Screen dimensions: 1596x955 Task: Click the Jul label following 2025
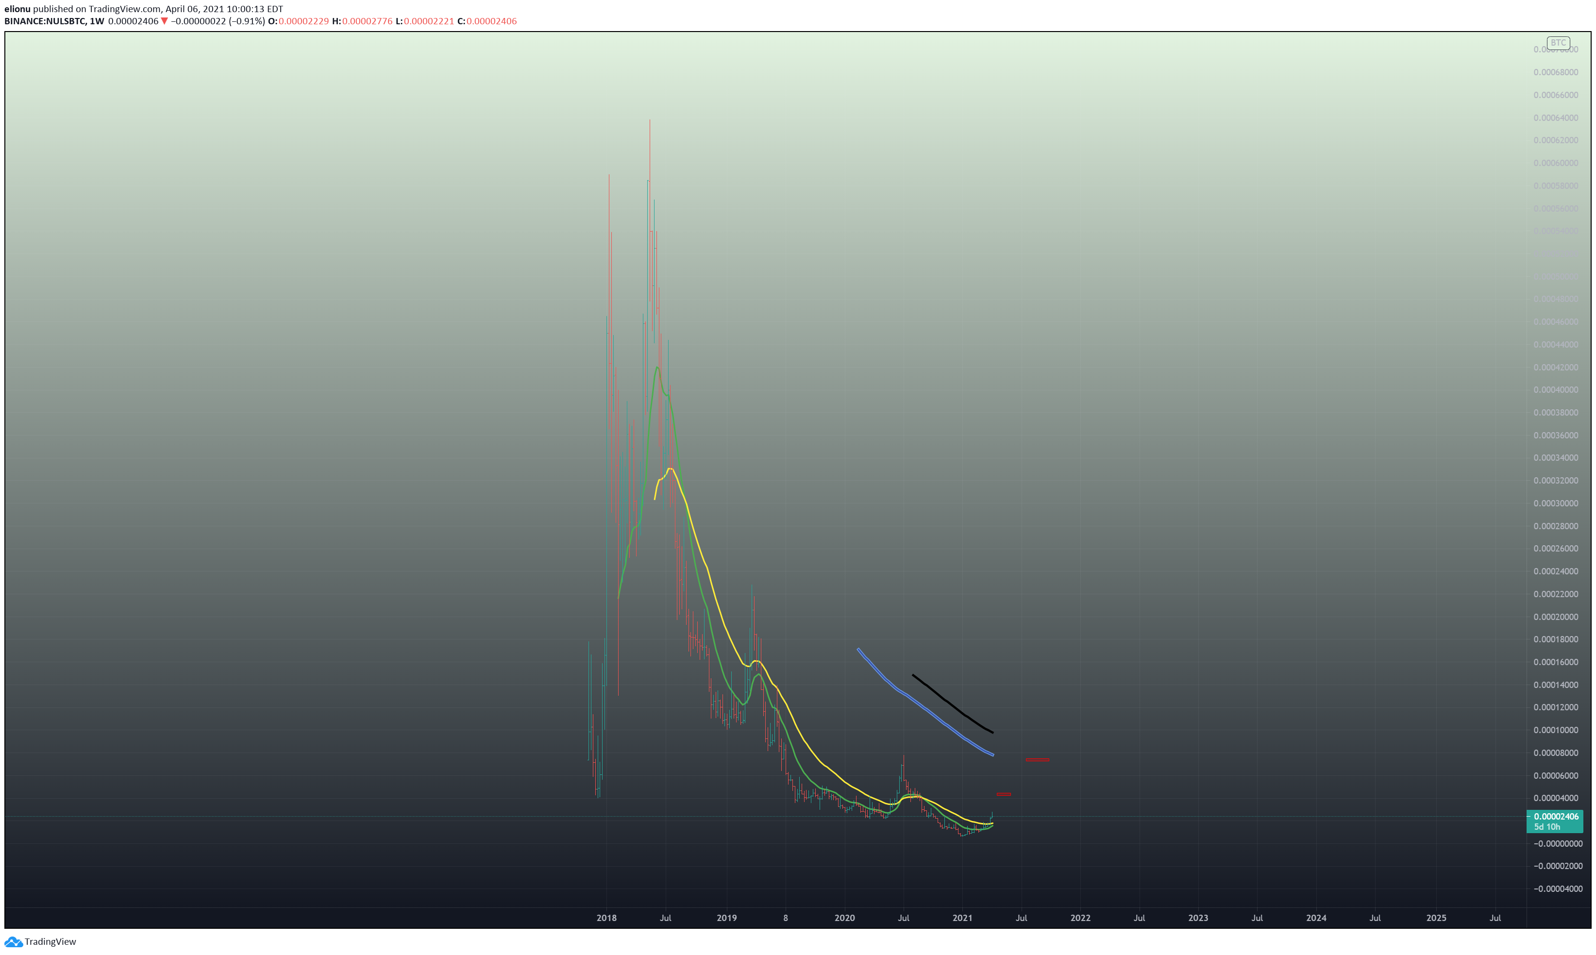coord(1495,918)
